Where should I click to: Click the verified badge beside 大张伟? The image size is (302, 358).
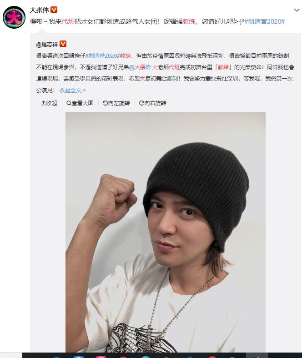coord(54,10)
